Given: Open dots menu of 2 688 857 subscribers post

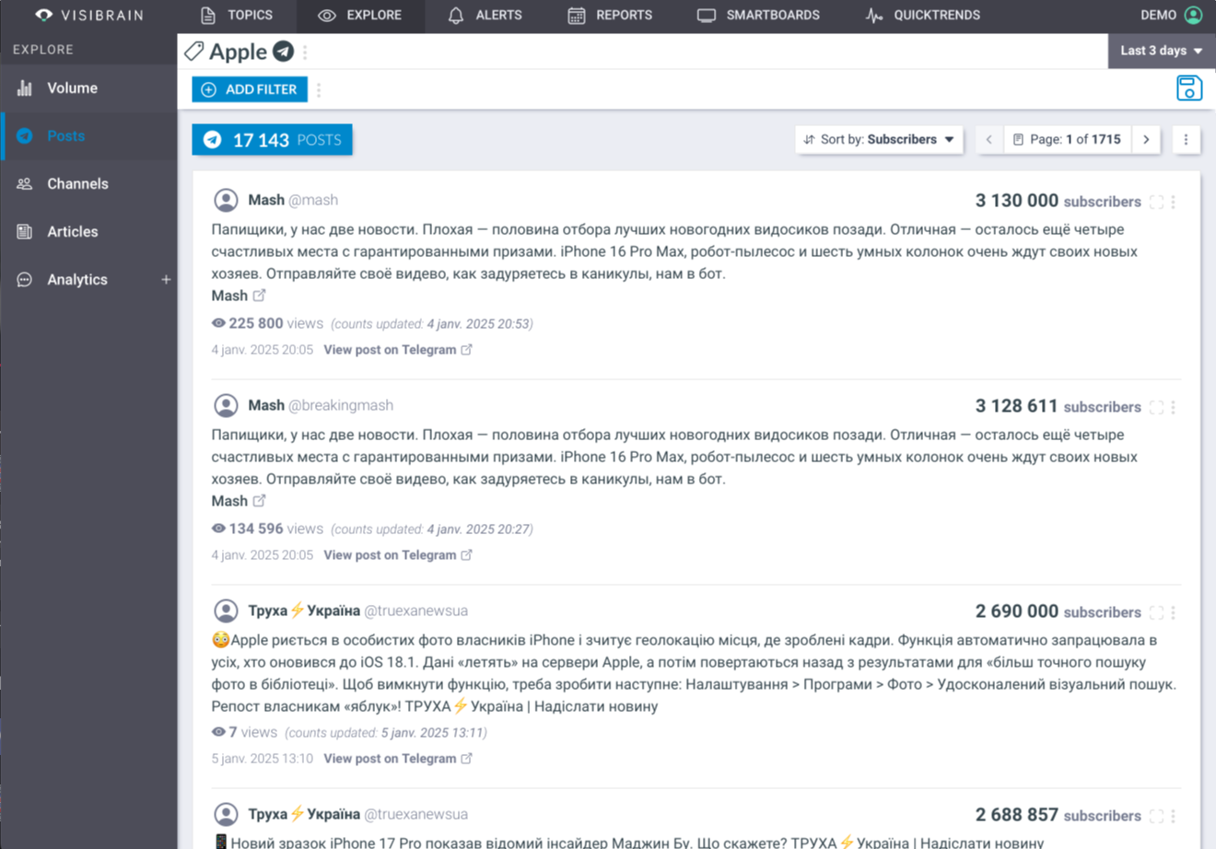Looking at the screenshot, I should pos(1173,816).
